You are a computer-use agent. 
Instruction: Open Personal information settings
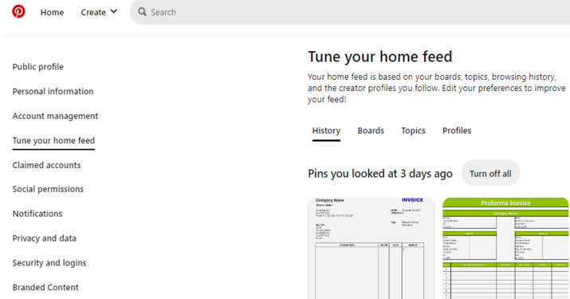point(53,92)
